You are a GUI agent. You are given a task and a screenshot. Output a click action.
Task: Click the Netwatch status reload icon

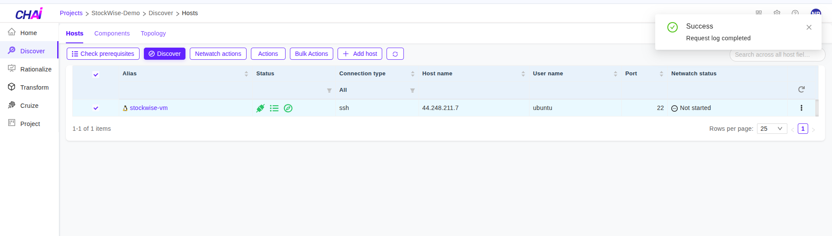801,89
